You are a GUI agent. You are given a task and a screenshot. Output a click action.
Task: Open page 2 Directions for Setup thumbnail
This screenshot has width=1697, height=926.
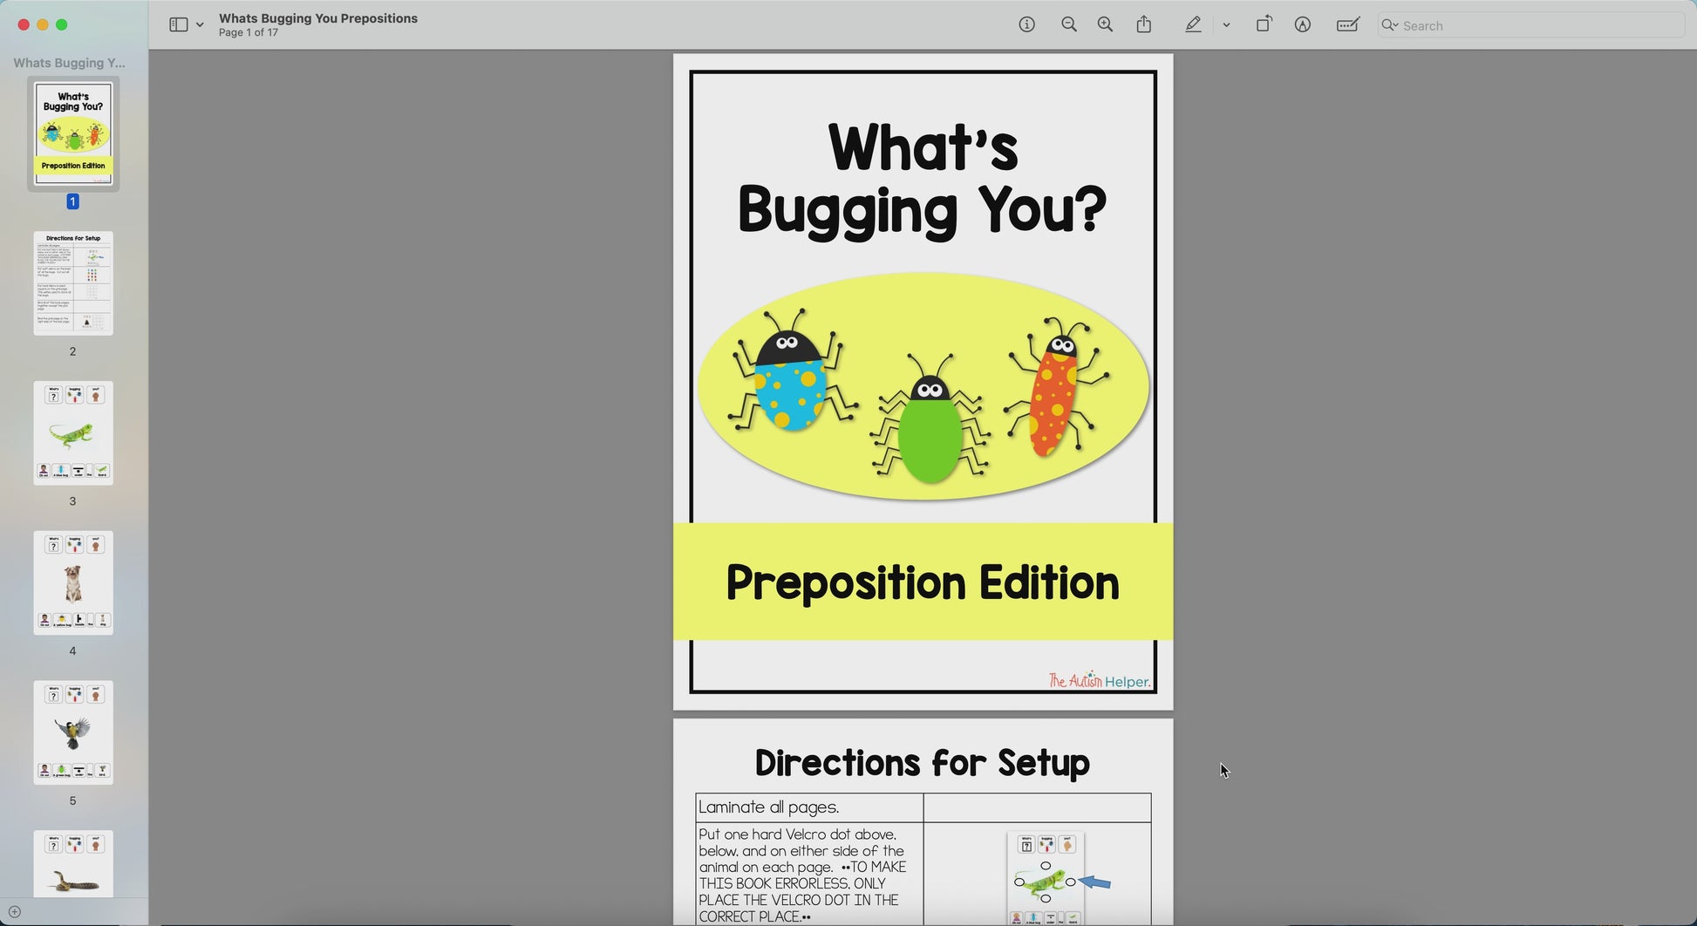point(73,283)
